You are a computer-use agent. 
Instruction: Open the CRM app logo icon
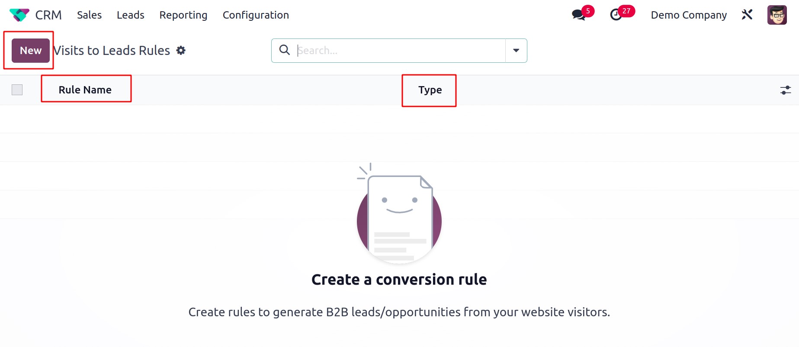(19, 15)
